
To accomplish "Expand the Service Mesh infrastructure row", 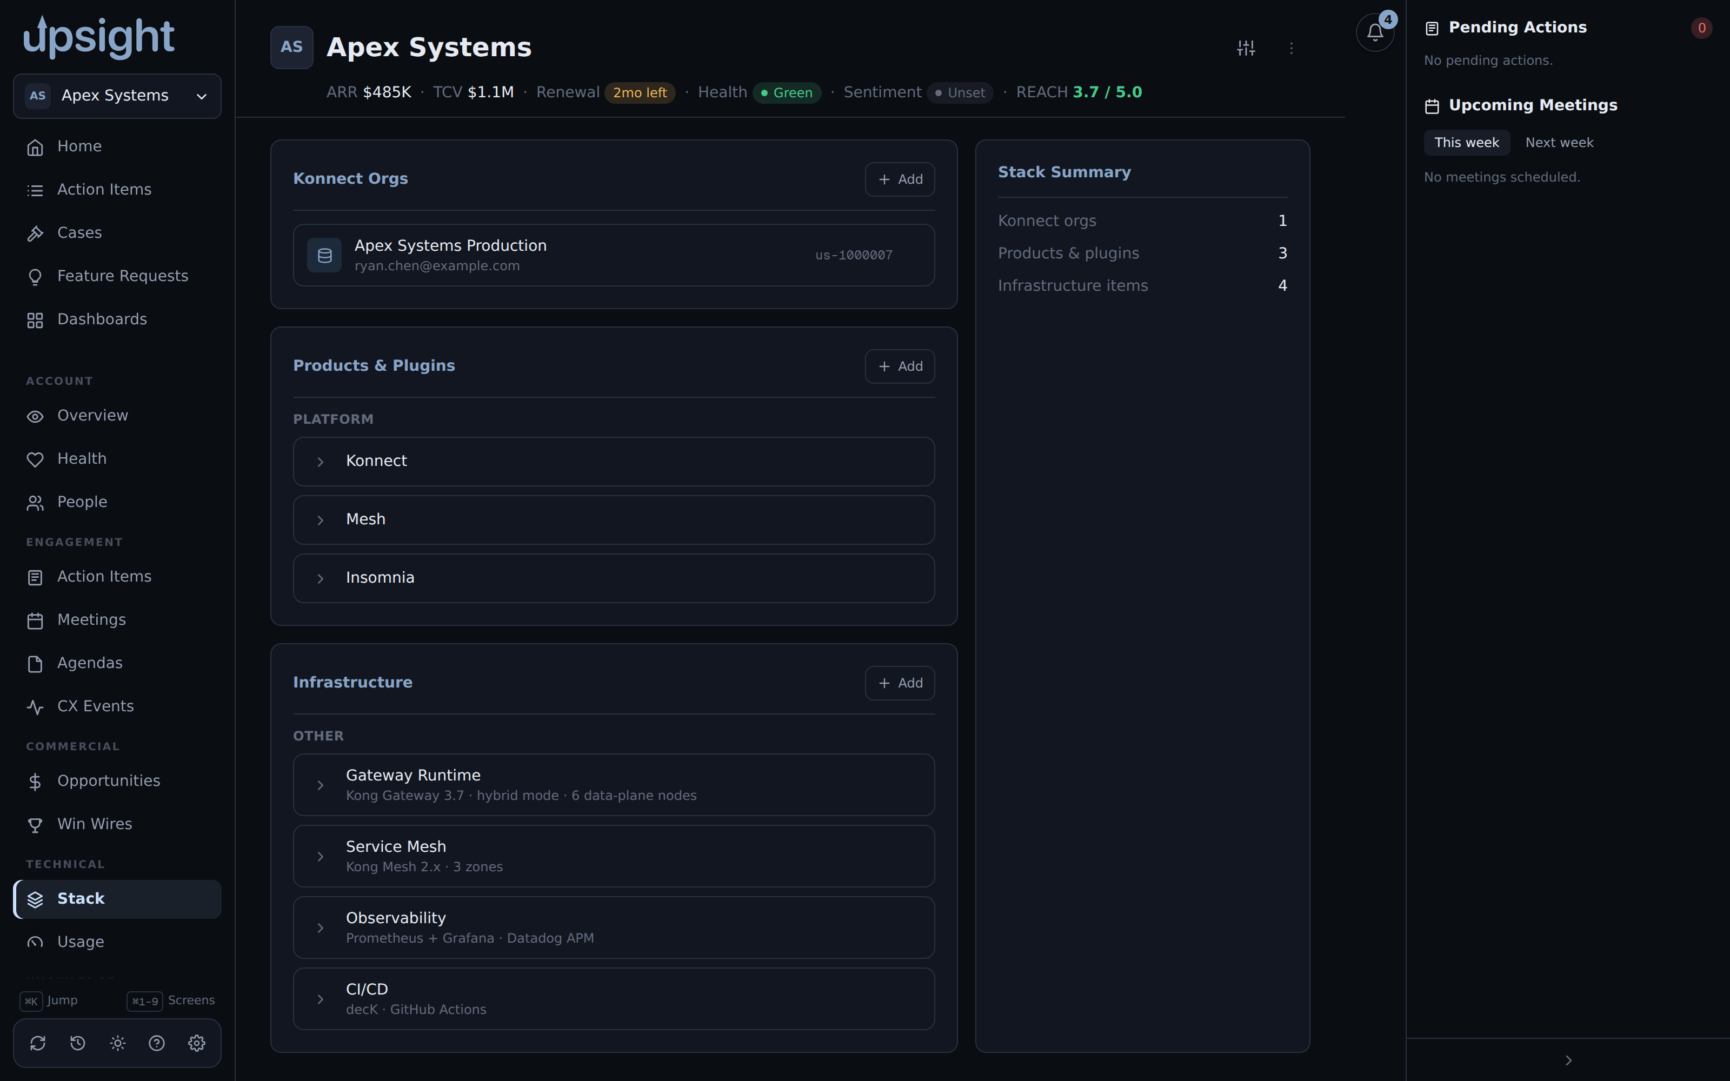I will [x=614, y=856].
